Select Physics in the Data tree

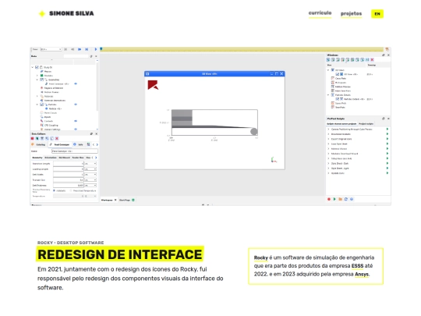[48, 72]
